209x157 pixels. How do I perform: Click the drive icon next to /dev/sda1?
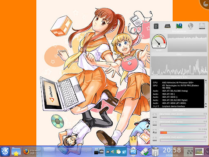coord(155,116)
